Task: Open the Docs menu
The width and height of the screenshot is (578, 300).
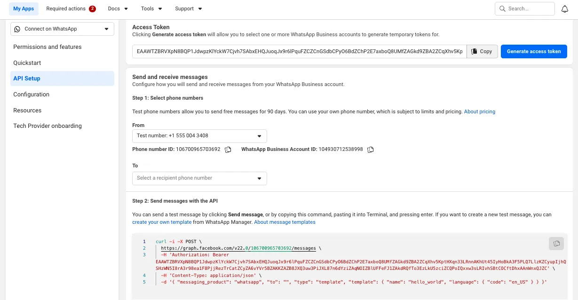Action: pos(118,8)
